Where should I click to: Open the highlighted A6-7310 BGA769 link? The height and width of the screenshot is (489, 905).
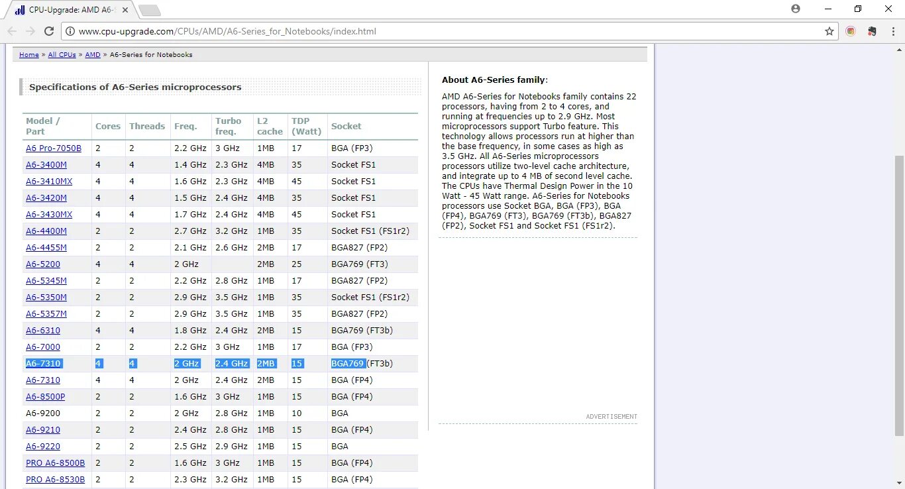(x=43, y=363)
